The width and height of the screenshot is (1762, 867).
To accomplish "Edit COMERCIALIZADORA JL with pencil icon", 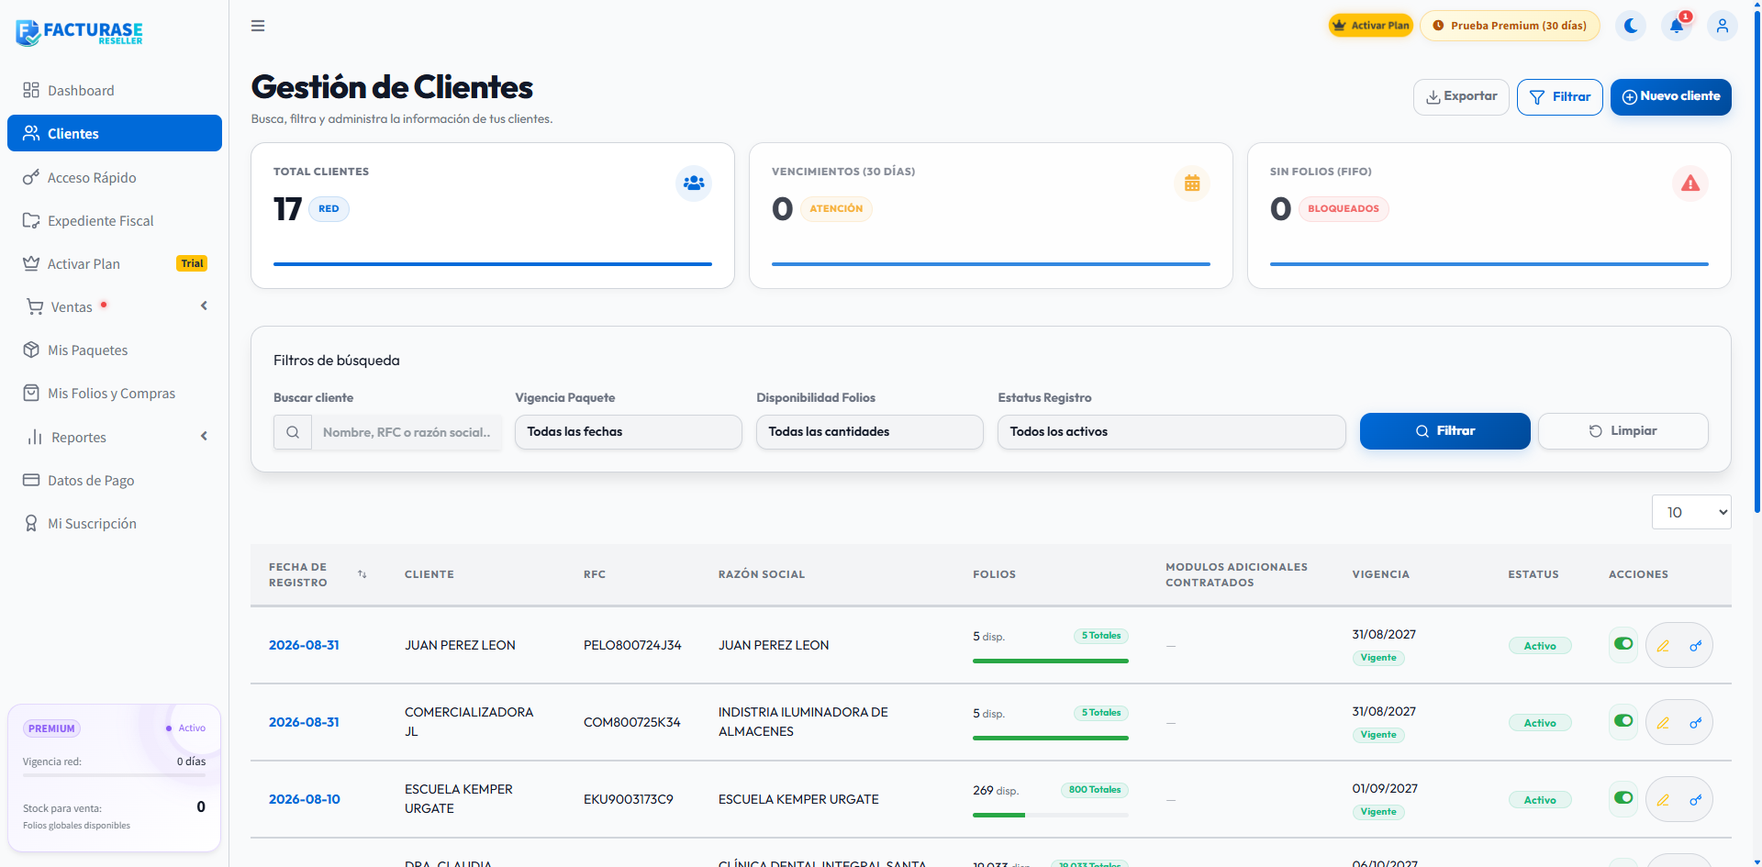I will tap(1663, 723).
